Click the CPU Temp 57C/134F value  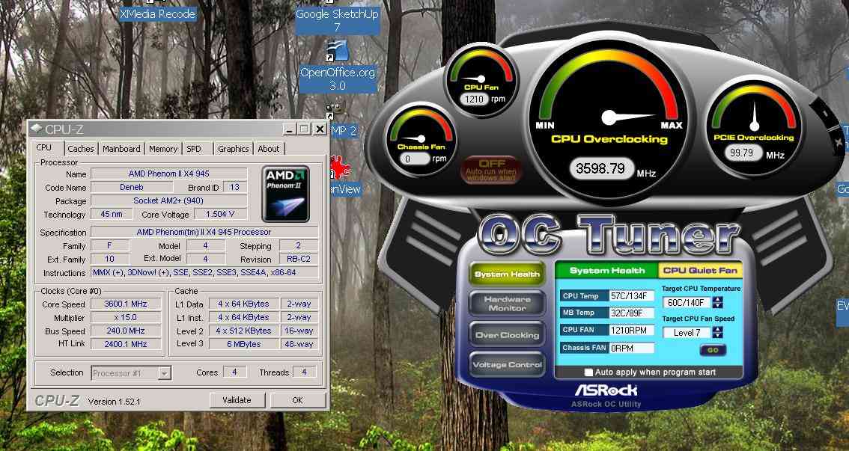tap(631, 295)
